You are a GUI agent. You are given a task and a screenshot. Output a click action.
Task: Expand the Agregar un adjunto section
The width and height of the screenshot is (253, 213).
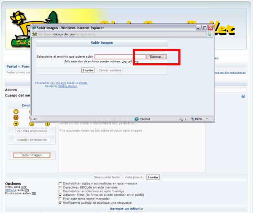tap(126, 208)
